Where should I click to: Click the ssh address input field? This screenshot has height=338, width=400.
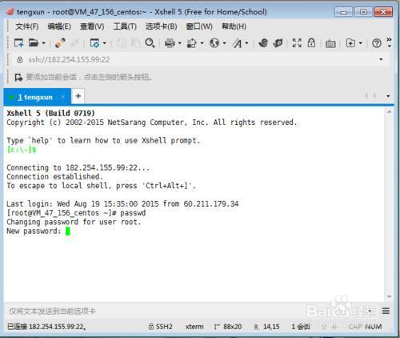pos(198,59)
